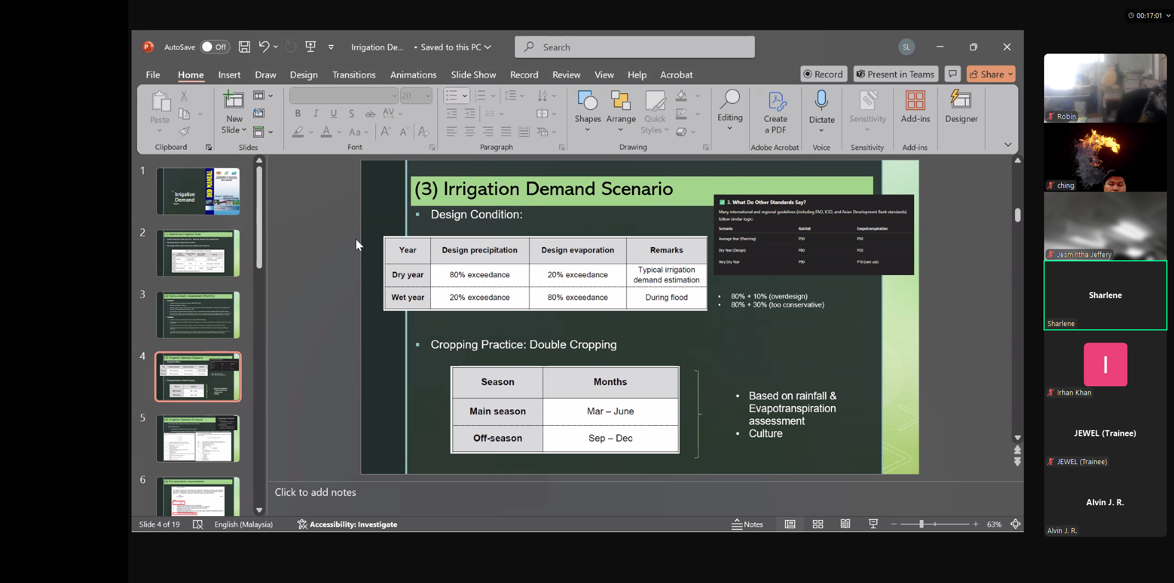1174x583 pixels.
Task: Toggle Bold formatting
Action: point(298,113)
